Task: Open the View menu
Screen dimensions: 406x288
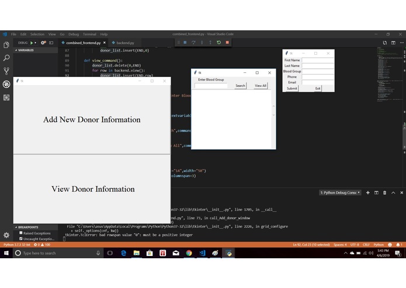Action: (x=52, y=34)
